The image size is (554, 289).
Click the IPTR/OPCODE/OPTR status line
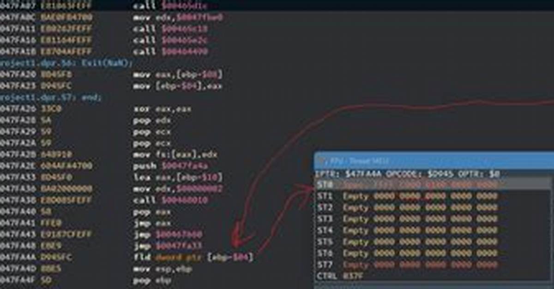pos(408,175)
